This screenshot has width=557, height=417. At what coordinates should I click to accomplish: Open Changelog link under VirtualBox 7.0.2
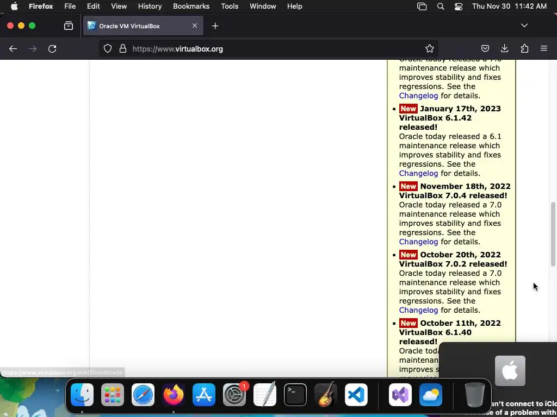(x=418, y=310)
